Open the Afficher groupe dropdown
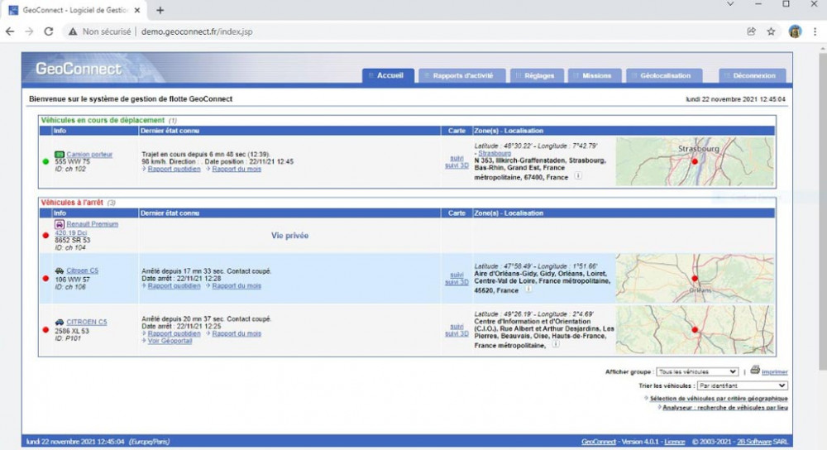Viewport: 827px width, 450px height. pyautogui.click(x=697, y=372)
